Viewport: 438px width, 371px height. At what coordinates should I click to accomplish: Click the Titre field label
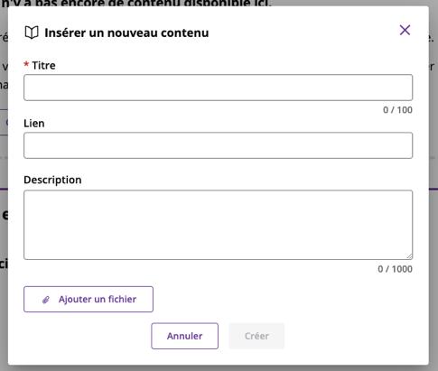point(43,65)
